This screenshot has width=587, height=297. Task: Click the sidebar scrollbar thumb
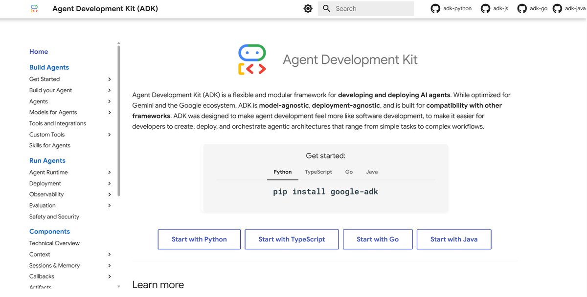(x=118, y=122)
